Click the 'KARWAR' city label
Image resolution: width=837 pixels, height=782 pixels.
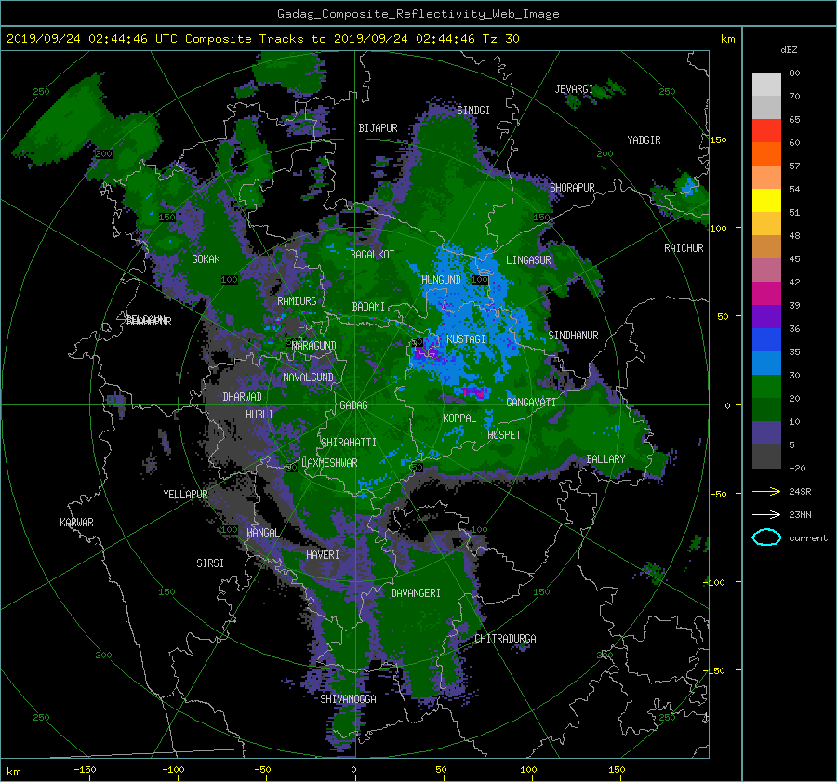click(x=76, y=523)
